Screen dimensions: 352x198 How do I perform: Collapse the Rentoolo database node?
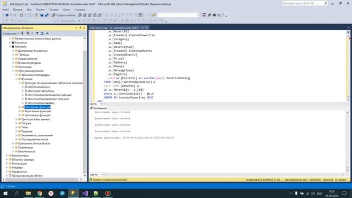(10, 47)
